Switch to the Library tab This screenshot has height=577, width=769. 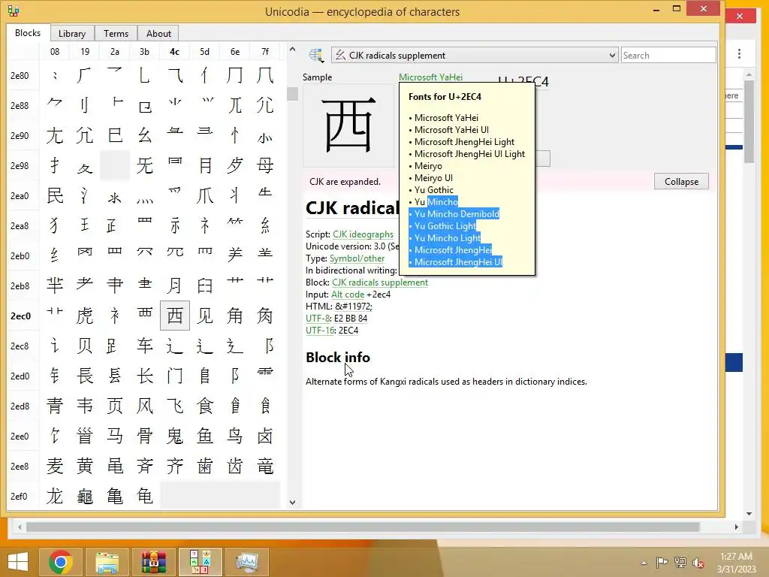pyautogui.click(x=72, y=33)
